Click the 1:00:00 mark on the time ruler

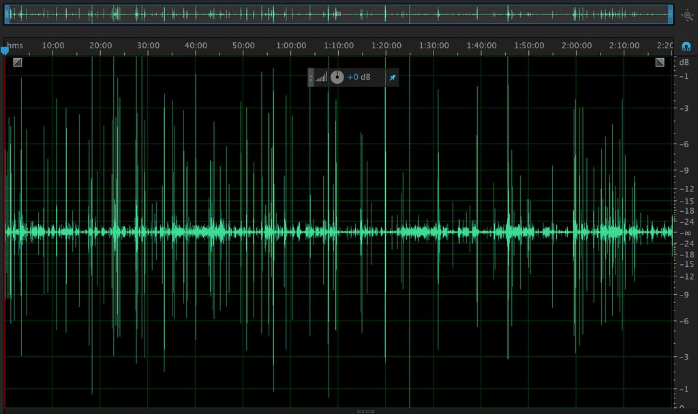coord(291,46)
